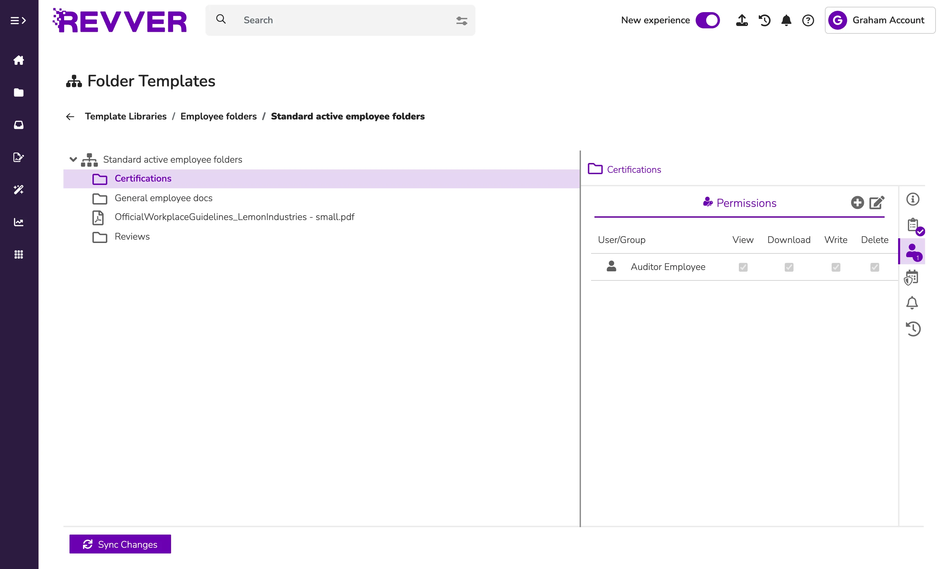
Task: Open the folder info panel icon
Action: [x=912, y=199]
